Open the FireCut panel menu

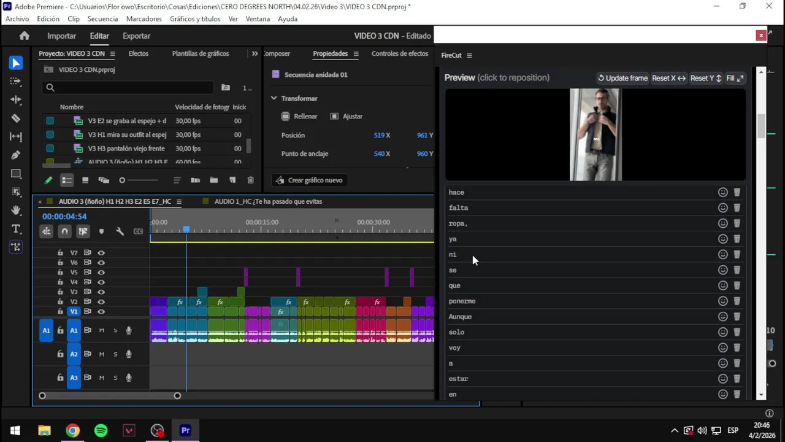(x=469, y=55)
